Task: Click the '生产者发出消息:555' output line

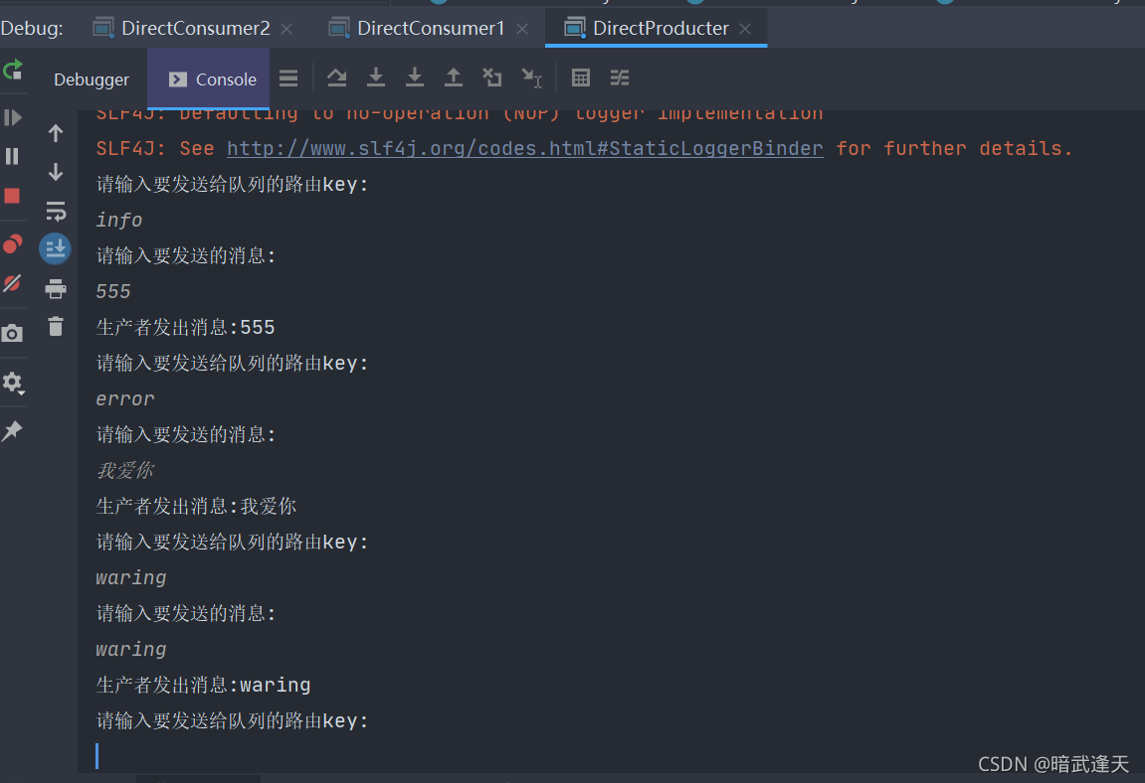Action: point(185,327)
